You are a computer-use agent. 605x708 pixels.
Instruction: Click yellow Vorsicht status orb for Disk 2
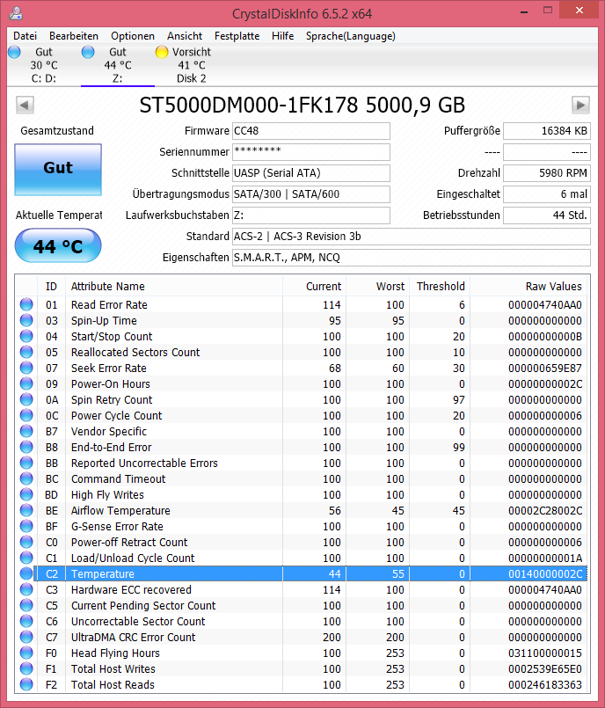[161, 52]
